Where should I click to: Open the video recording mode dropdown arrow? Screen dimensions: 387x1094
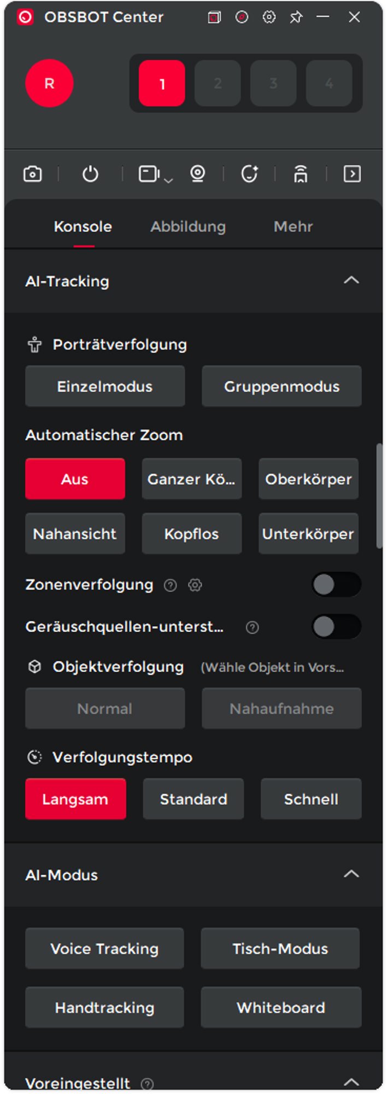(168, 180)
